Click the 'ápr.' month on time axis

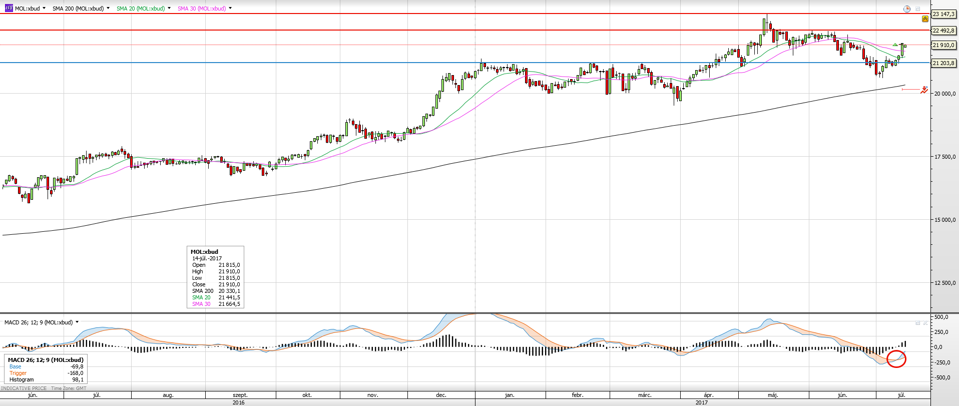[708, 395]
